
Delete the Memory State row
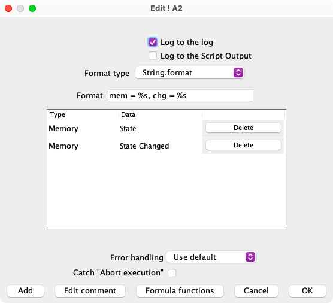pyautogui.click(x=243, y=128)
